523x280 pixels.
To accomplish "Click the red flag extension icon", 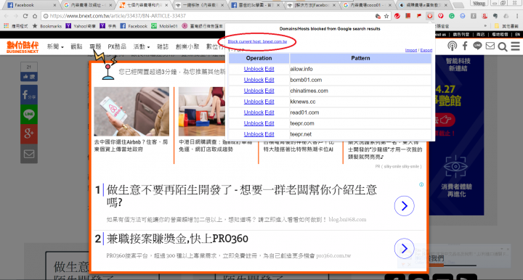I will point(419,16).
